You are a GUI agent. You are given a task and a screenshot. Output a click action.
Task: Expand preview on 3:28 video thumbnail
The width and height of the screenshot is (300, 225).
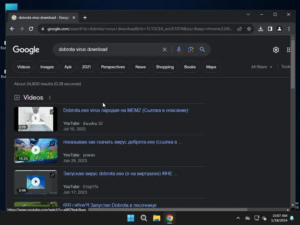coord(52,112)
